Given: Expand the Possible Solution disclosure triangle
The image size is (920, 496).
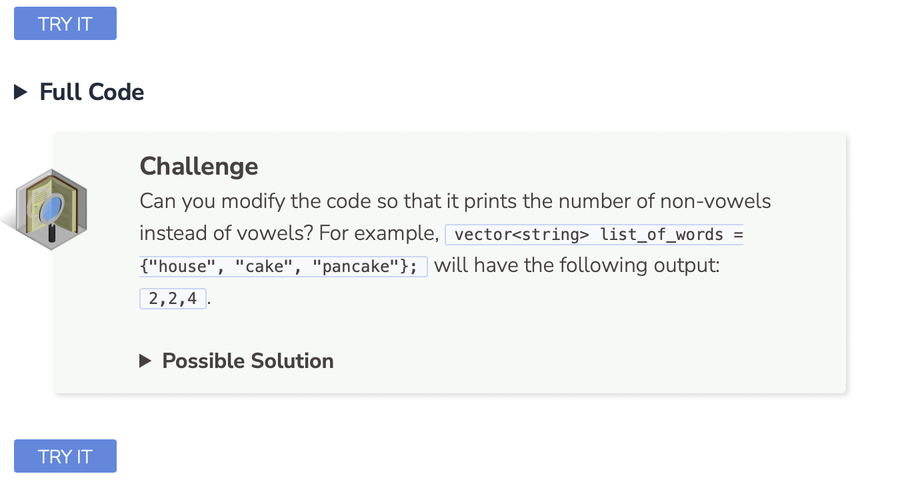Looking at the screenshot, I should click(x=145, y=361).
